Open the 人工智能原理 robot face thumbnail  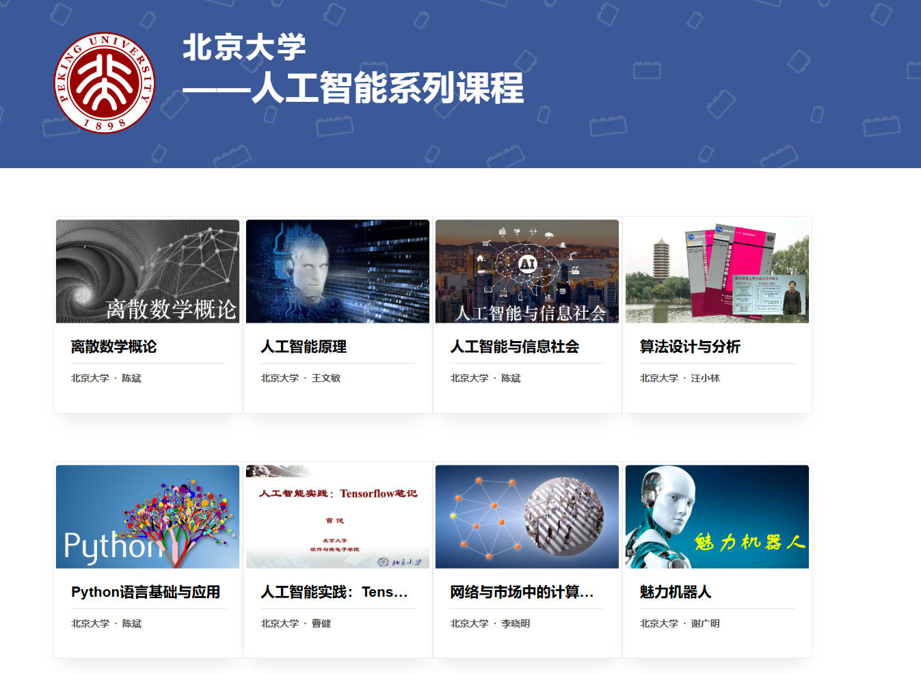coord(338,271)
